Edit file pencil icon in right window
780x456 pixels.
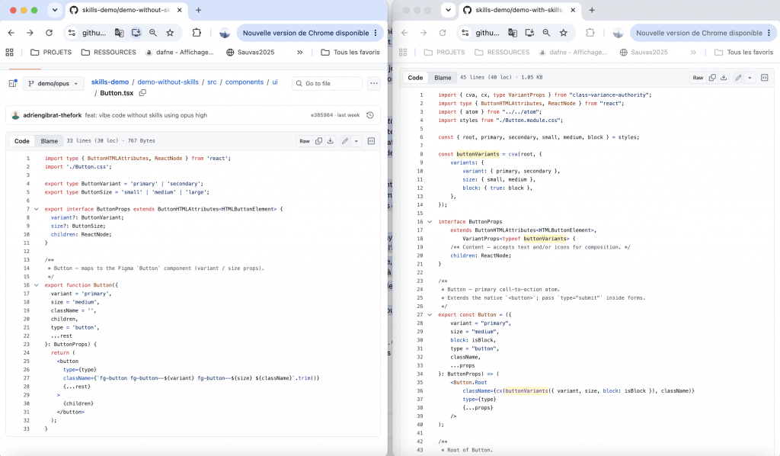(x=738, y=78)
